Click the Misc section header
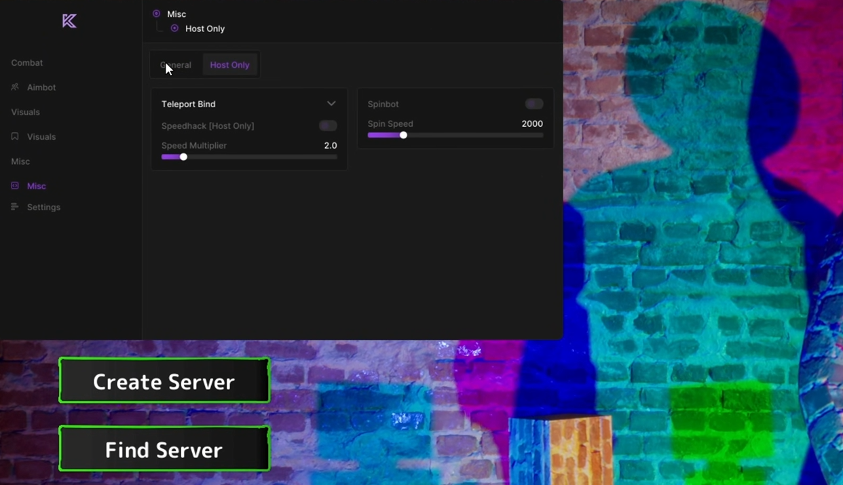Viewport: 843px width, 485px height. (20, 161)
